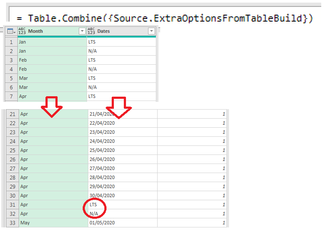Screen dimensions: 326x230
Task: Click the Feb cell in row 3
Action: tap(23, 60)
